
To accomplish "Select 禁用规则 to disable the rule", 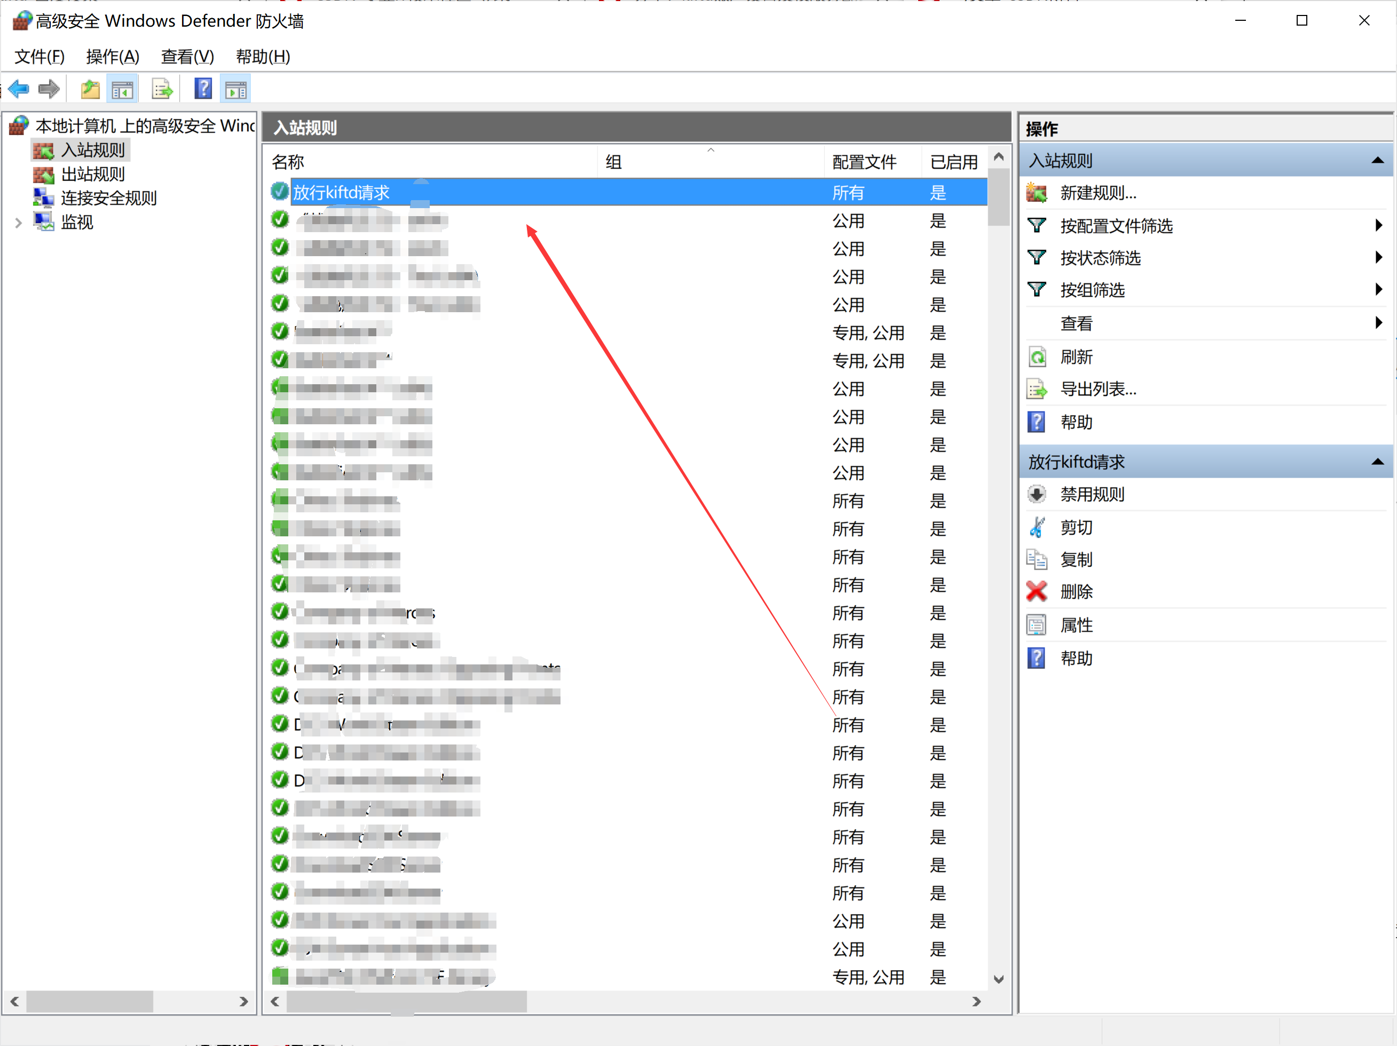I will pos(1092,494).
